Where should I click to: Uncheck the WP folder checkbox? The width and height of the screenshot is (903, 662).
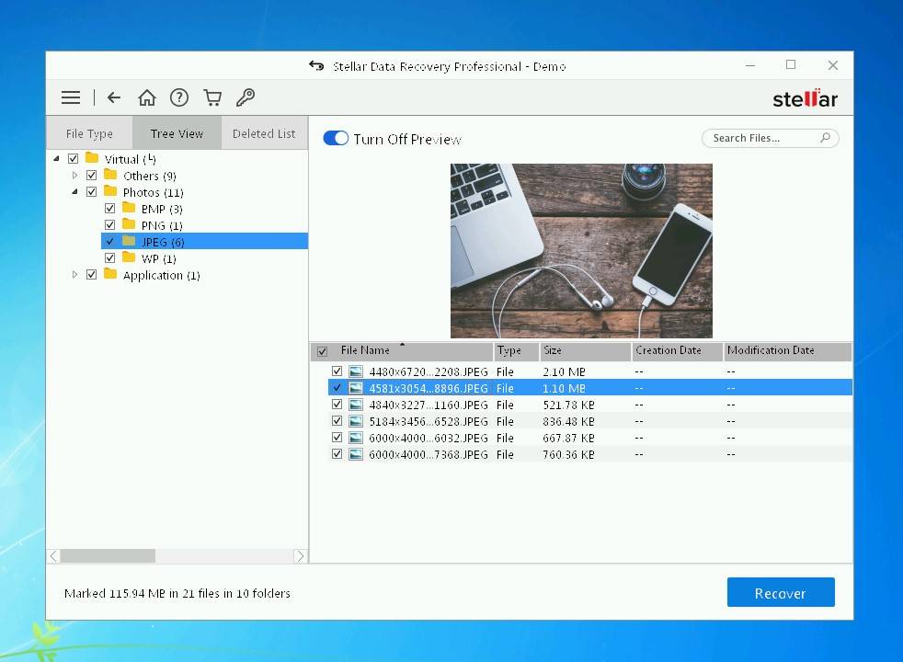coord(110,257)
